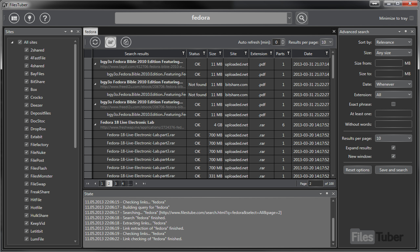Viewport: 420px width, 252px height.
Task: Toggle the New window checkbox
Action: [x=393, y=157]
